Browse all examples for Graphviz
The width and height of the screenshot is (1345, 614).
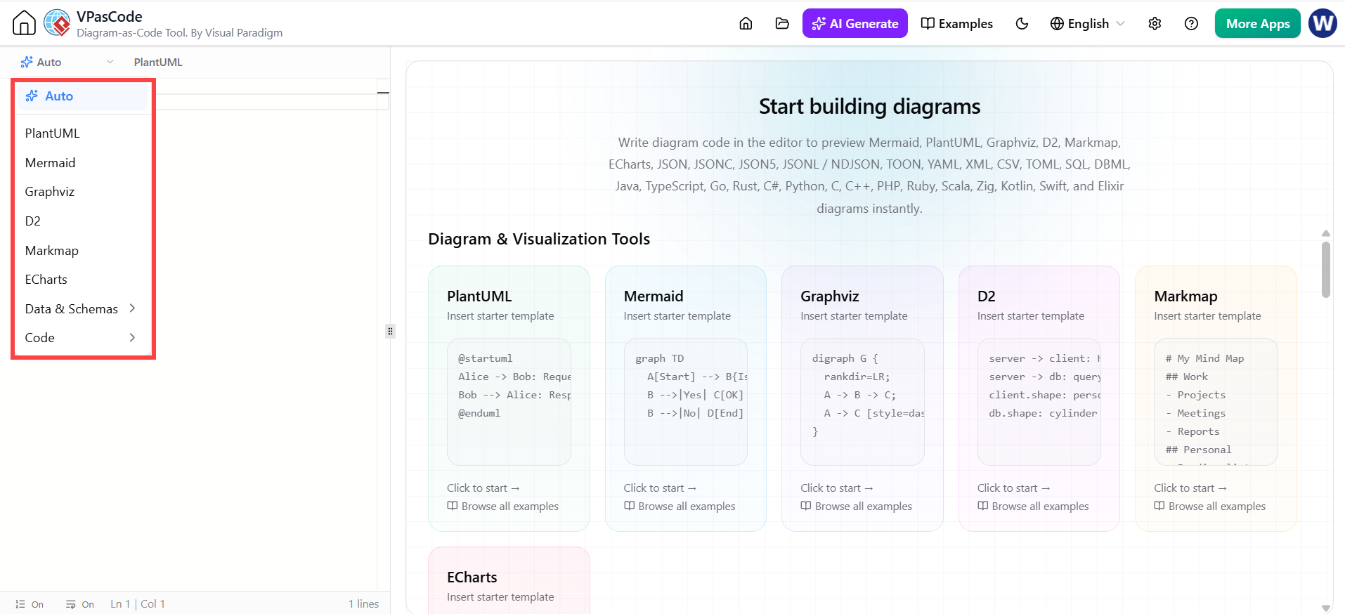tap(857, 507)
